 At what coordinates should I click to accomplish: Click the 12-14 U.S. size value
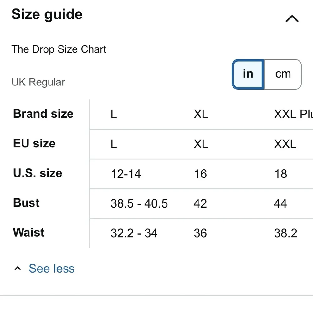[x=126, y=174]
